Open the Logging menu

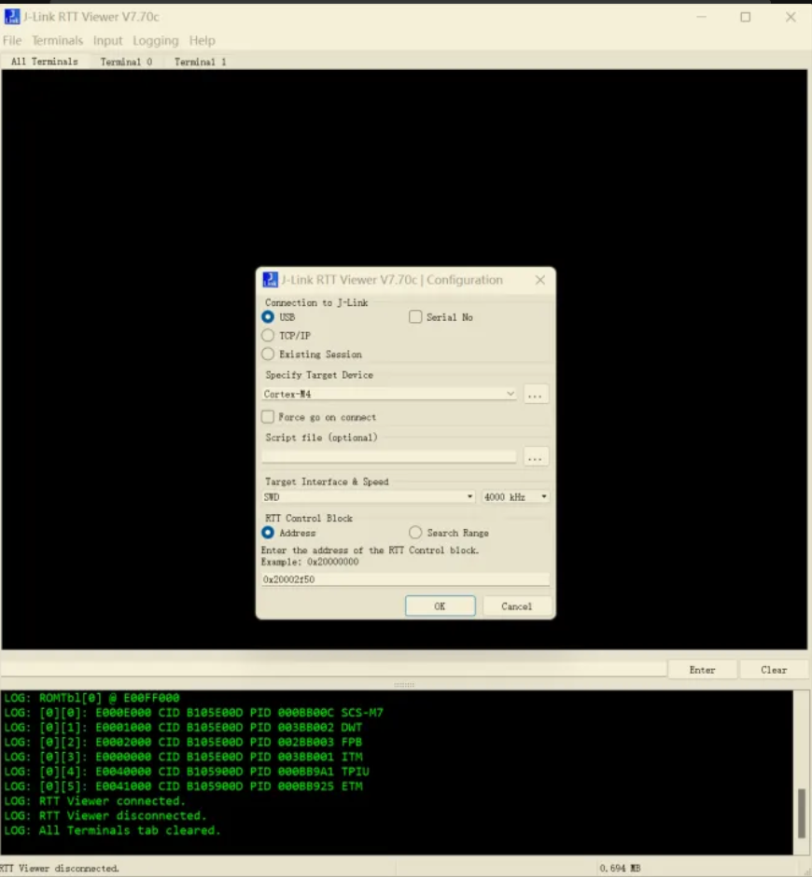[156, 40]
